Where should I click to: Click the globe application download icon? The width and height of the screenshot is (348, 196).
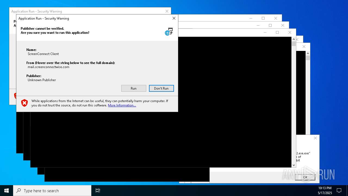(x=169, y=32)
